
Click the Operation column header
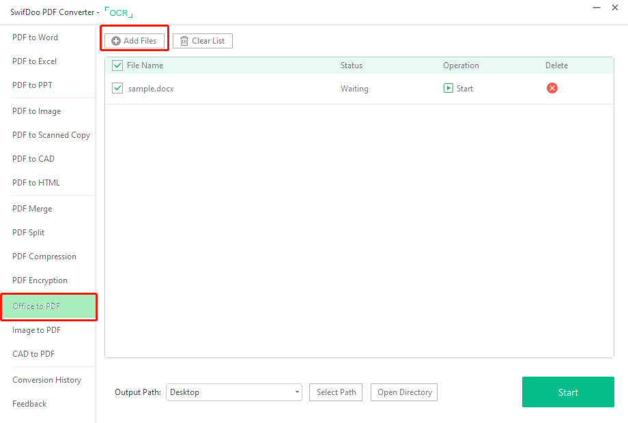tap(461, 65)
